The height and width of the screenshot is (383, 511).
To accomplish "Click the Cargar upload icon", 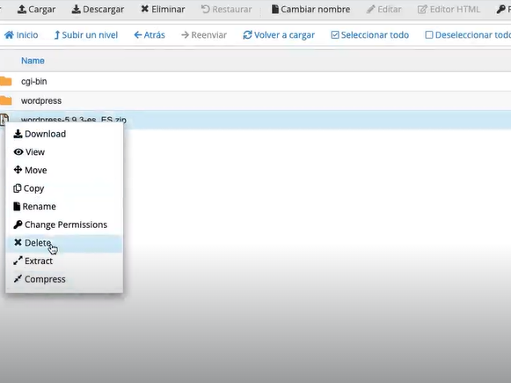I will tap(21, 9).
